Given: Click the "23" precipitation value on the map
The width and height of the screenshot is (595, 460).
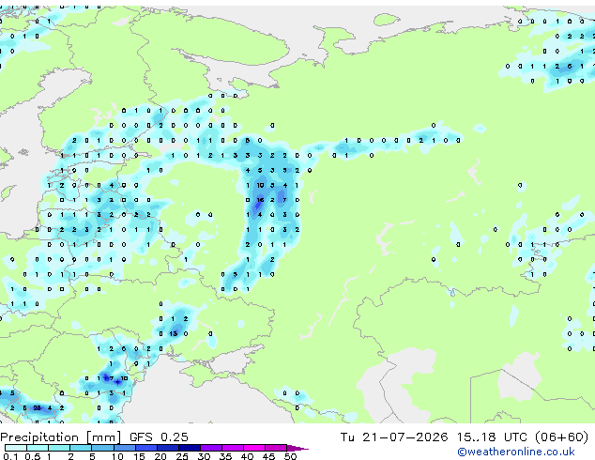Looking at the screenshot, I should click(37, 408).
